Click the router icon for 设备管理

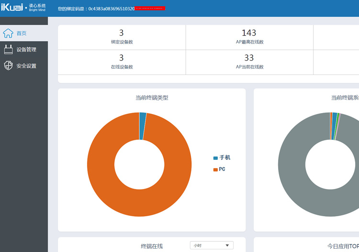click(8, 50)
